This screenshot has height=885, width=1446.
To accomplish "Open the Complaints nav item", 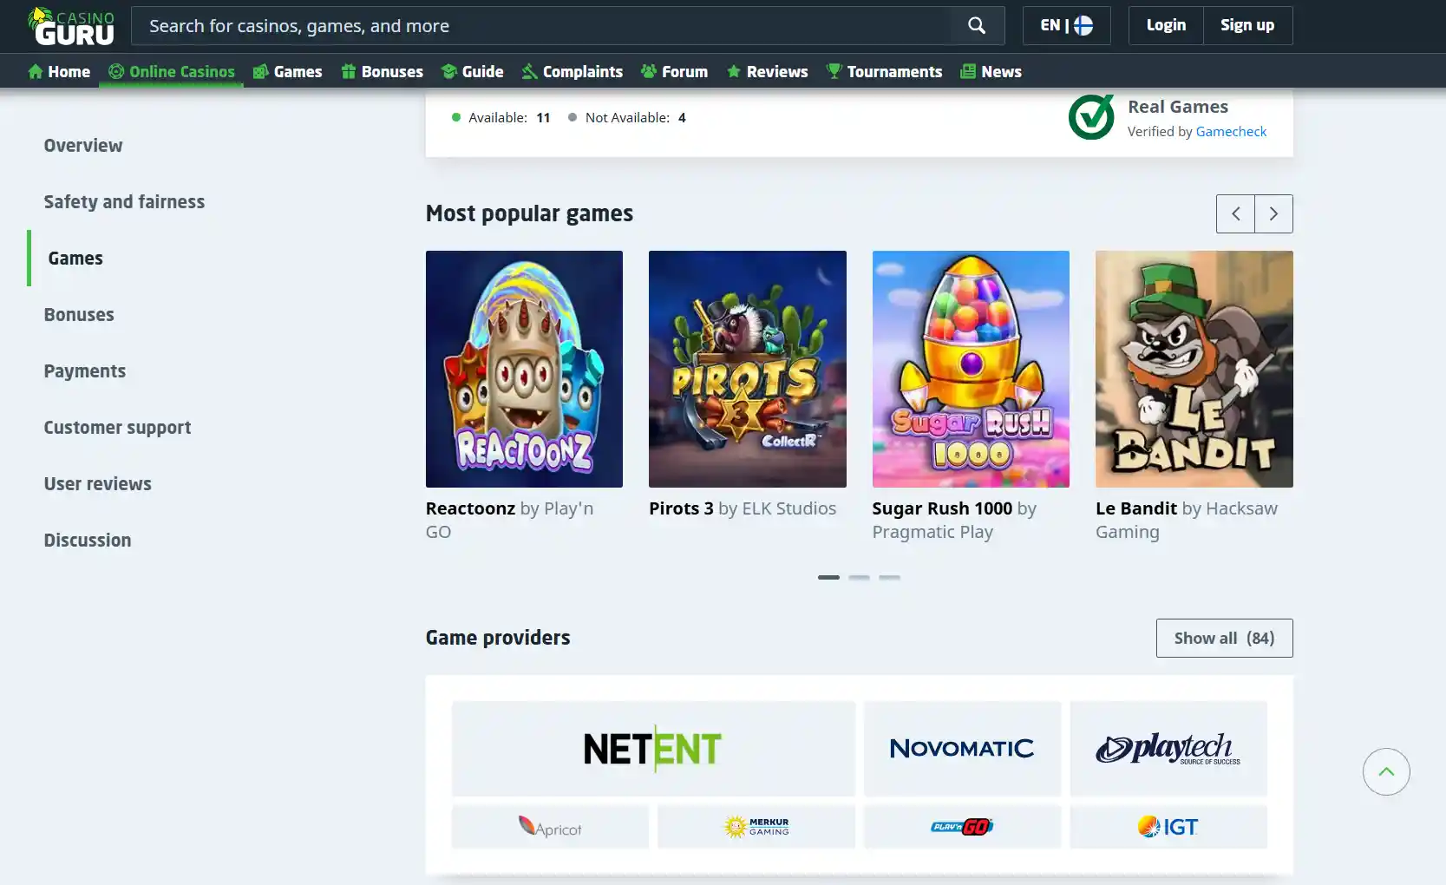I will click(572, 71).
